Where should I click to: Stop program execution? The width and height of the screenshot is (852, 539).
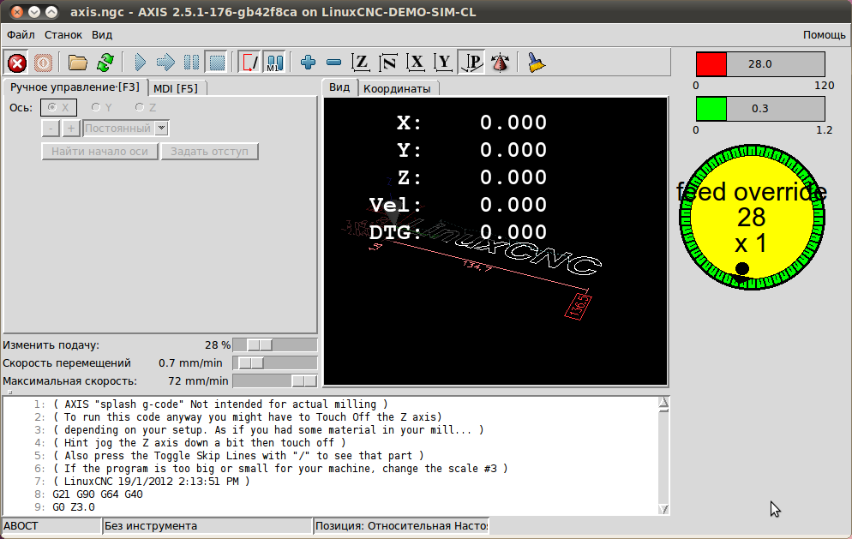click(x=217, y=63)
